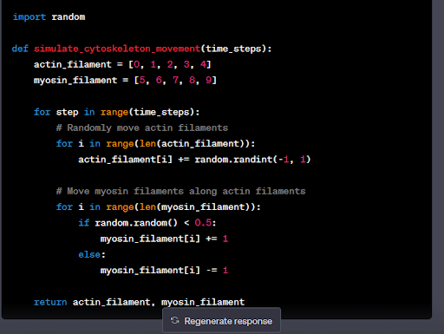Click the 'myosin_filament[i] -= 1' line

point(164,271)
